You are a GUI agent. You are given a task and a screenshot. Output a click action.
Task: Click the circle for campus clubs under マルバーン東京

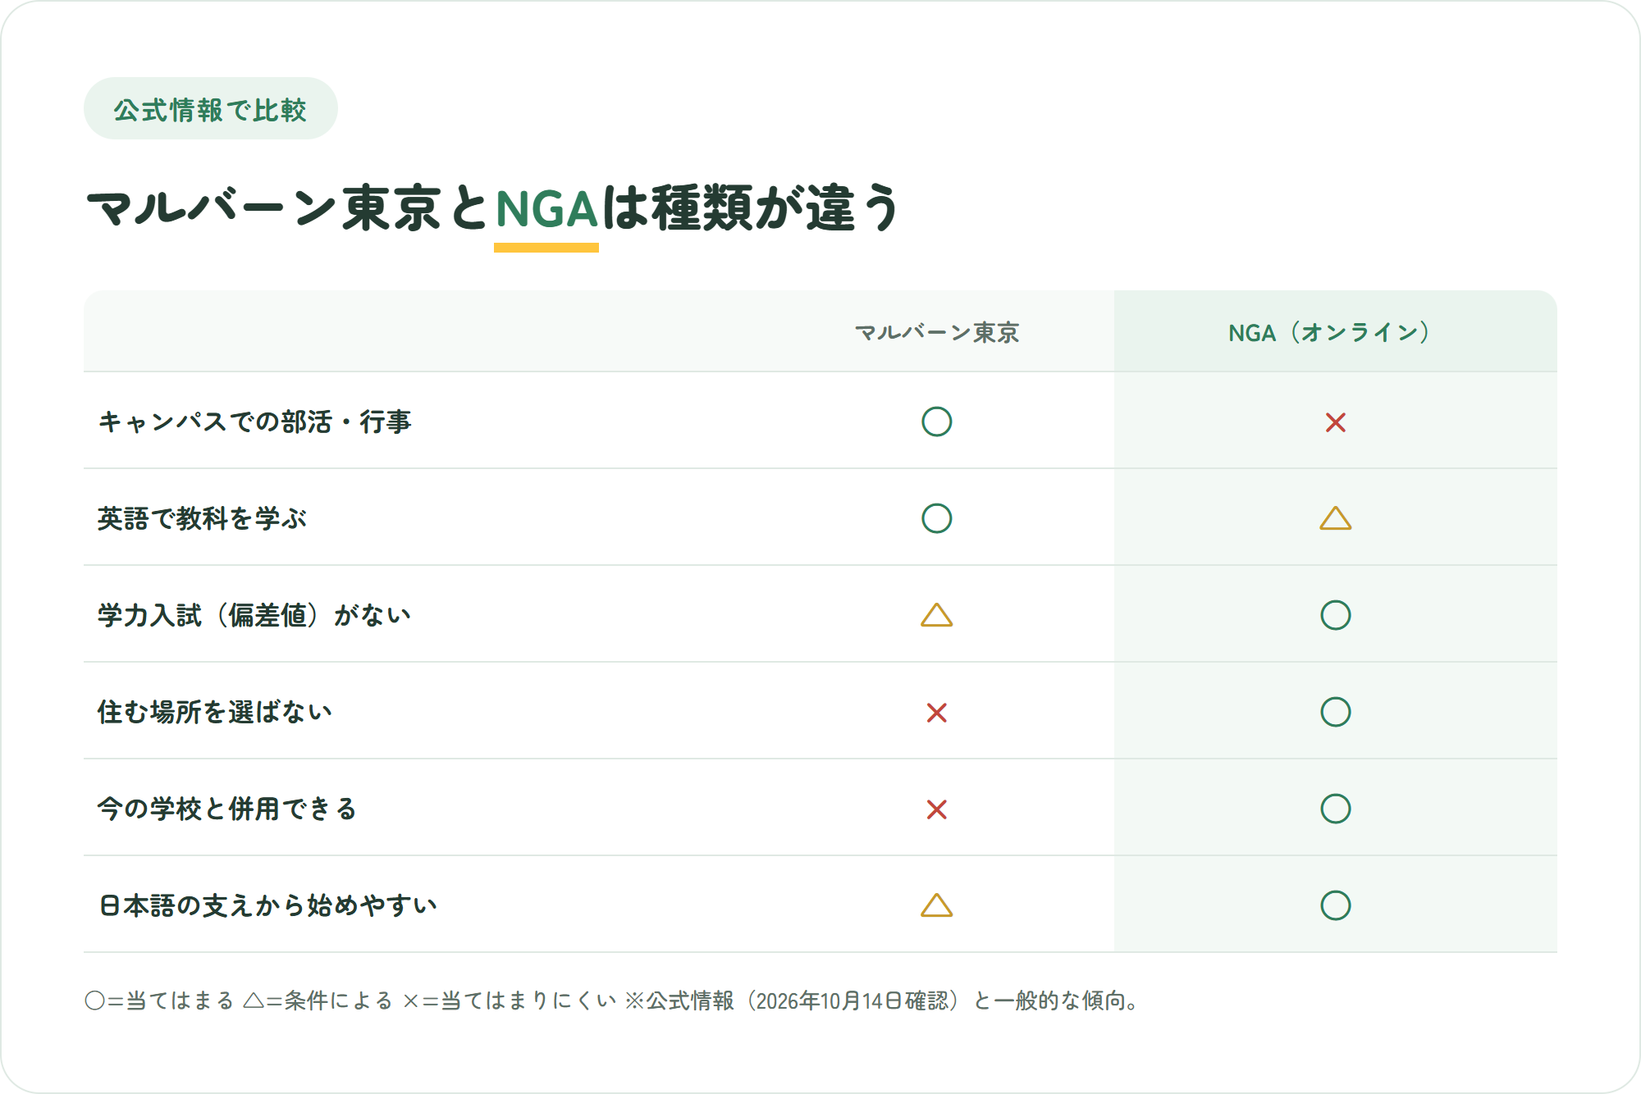(x=936, y=422)
